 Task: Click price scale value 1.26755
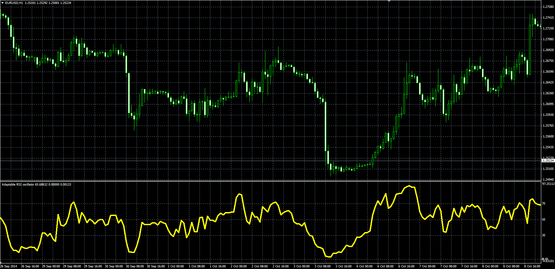pyautogui.click(x=548, y=61)
